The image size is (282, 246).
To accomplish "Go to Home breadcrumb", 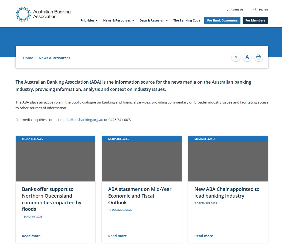I will [28, 58].
